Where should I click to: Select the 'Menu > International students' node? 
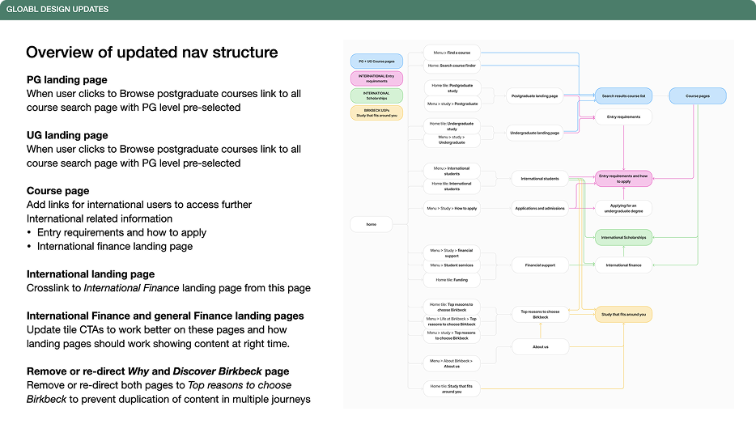click(x=452, y=171)
